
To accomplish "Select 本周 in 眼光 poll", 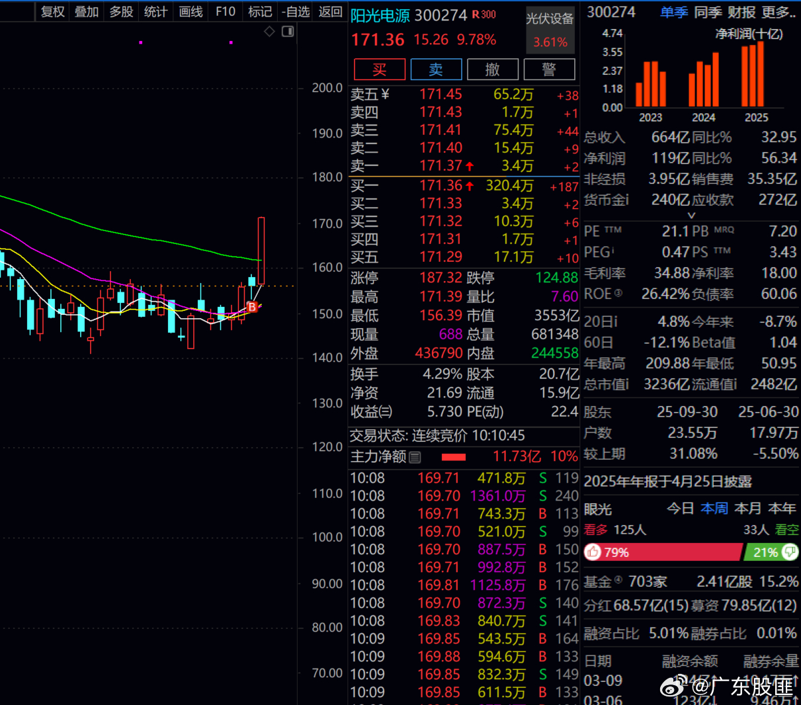I will [715, 509].
